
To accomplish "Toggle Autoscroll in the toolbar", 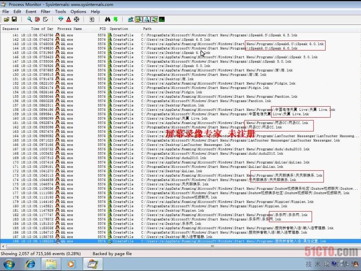I will click(37, 19).
